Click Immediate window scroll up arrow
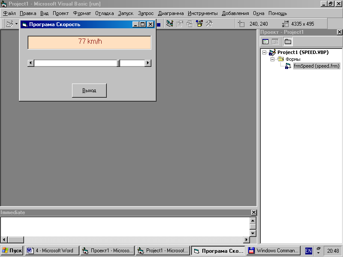 coord(253,220)
